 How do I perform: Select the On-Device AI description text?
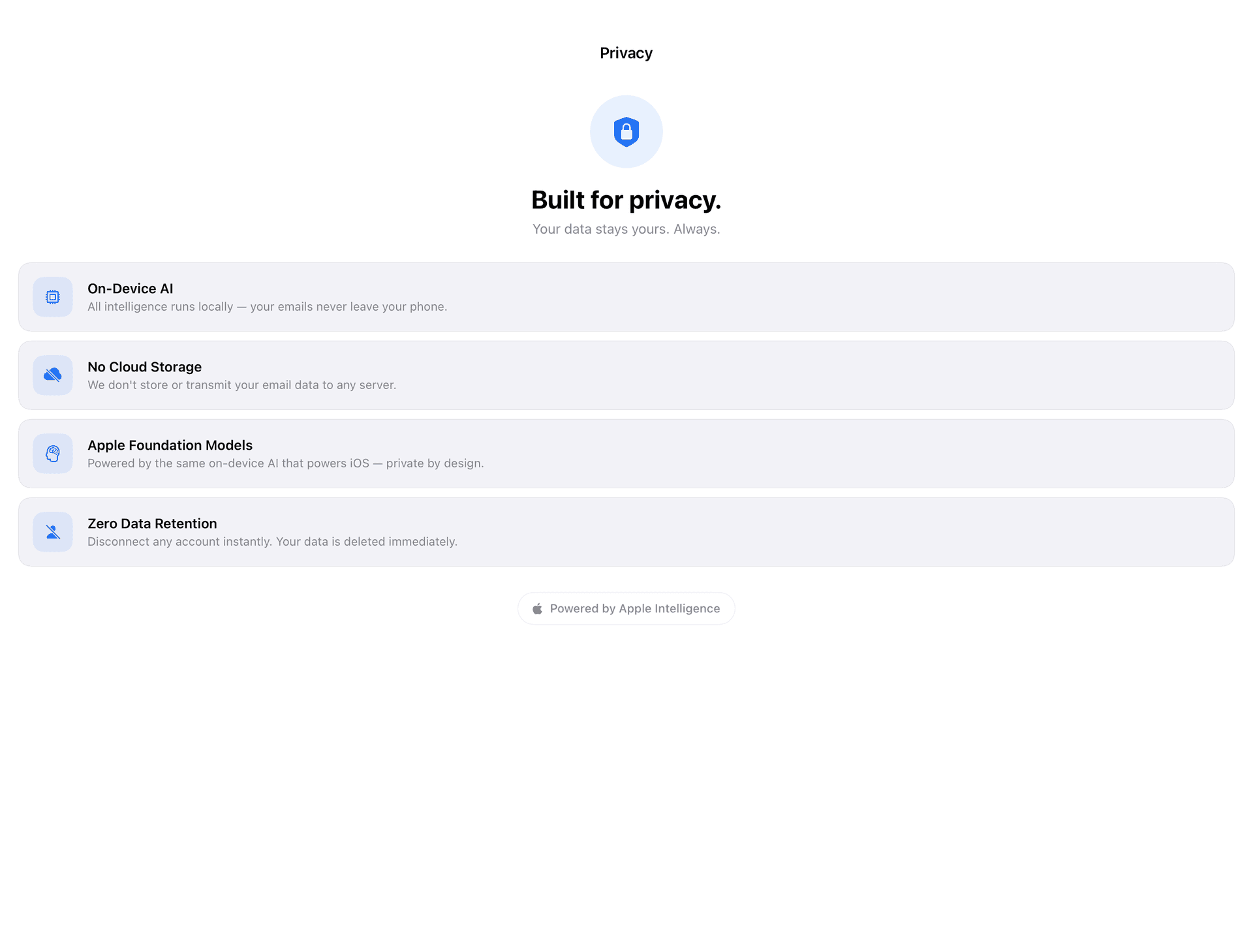(267, 306)
